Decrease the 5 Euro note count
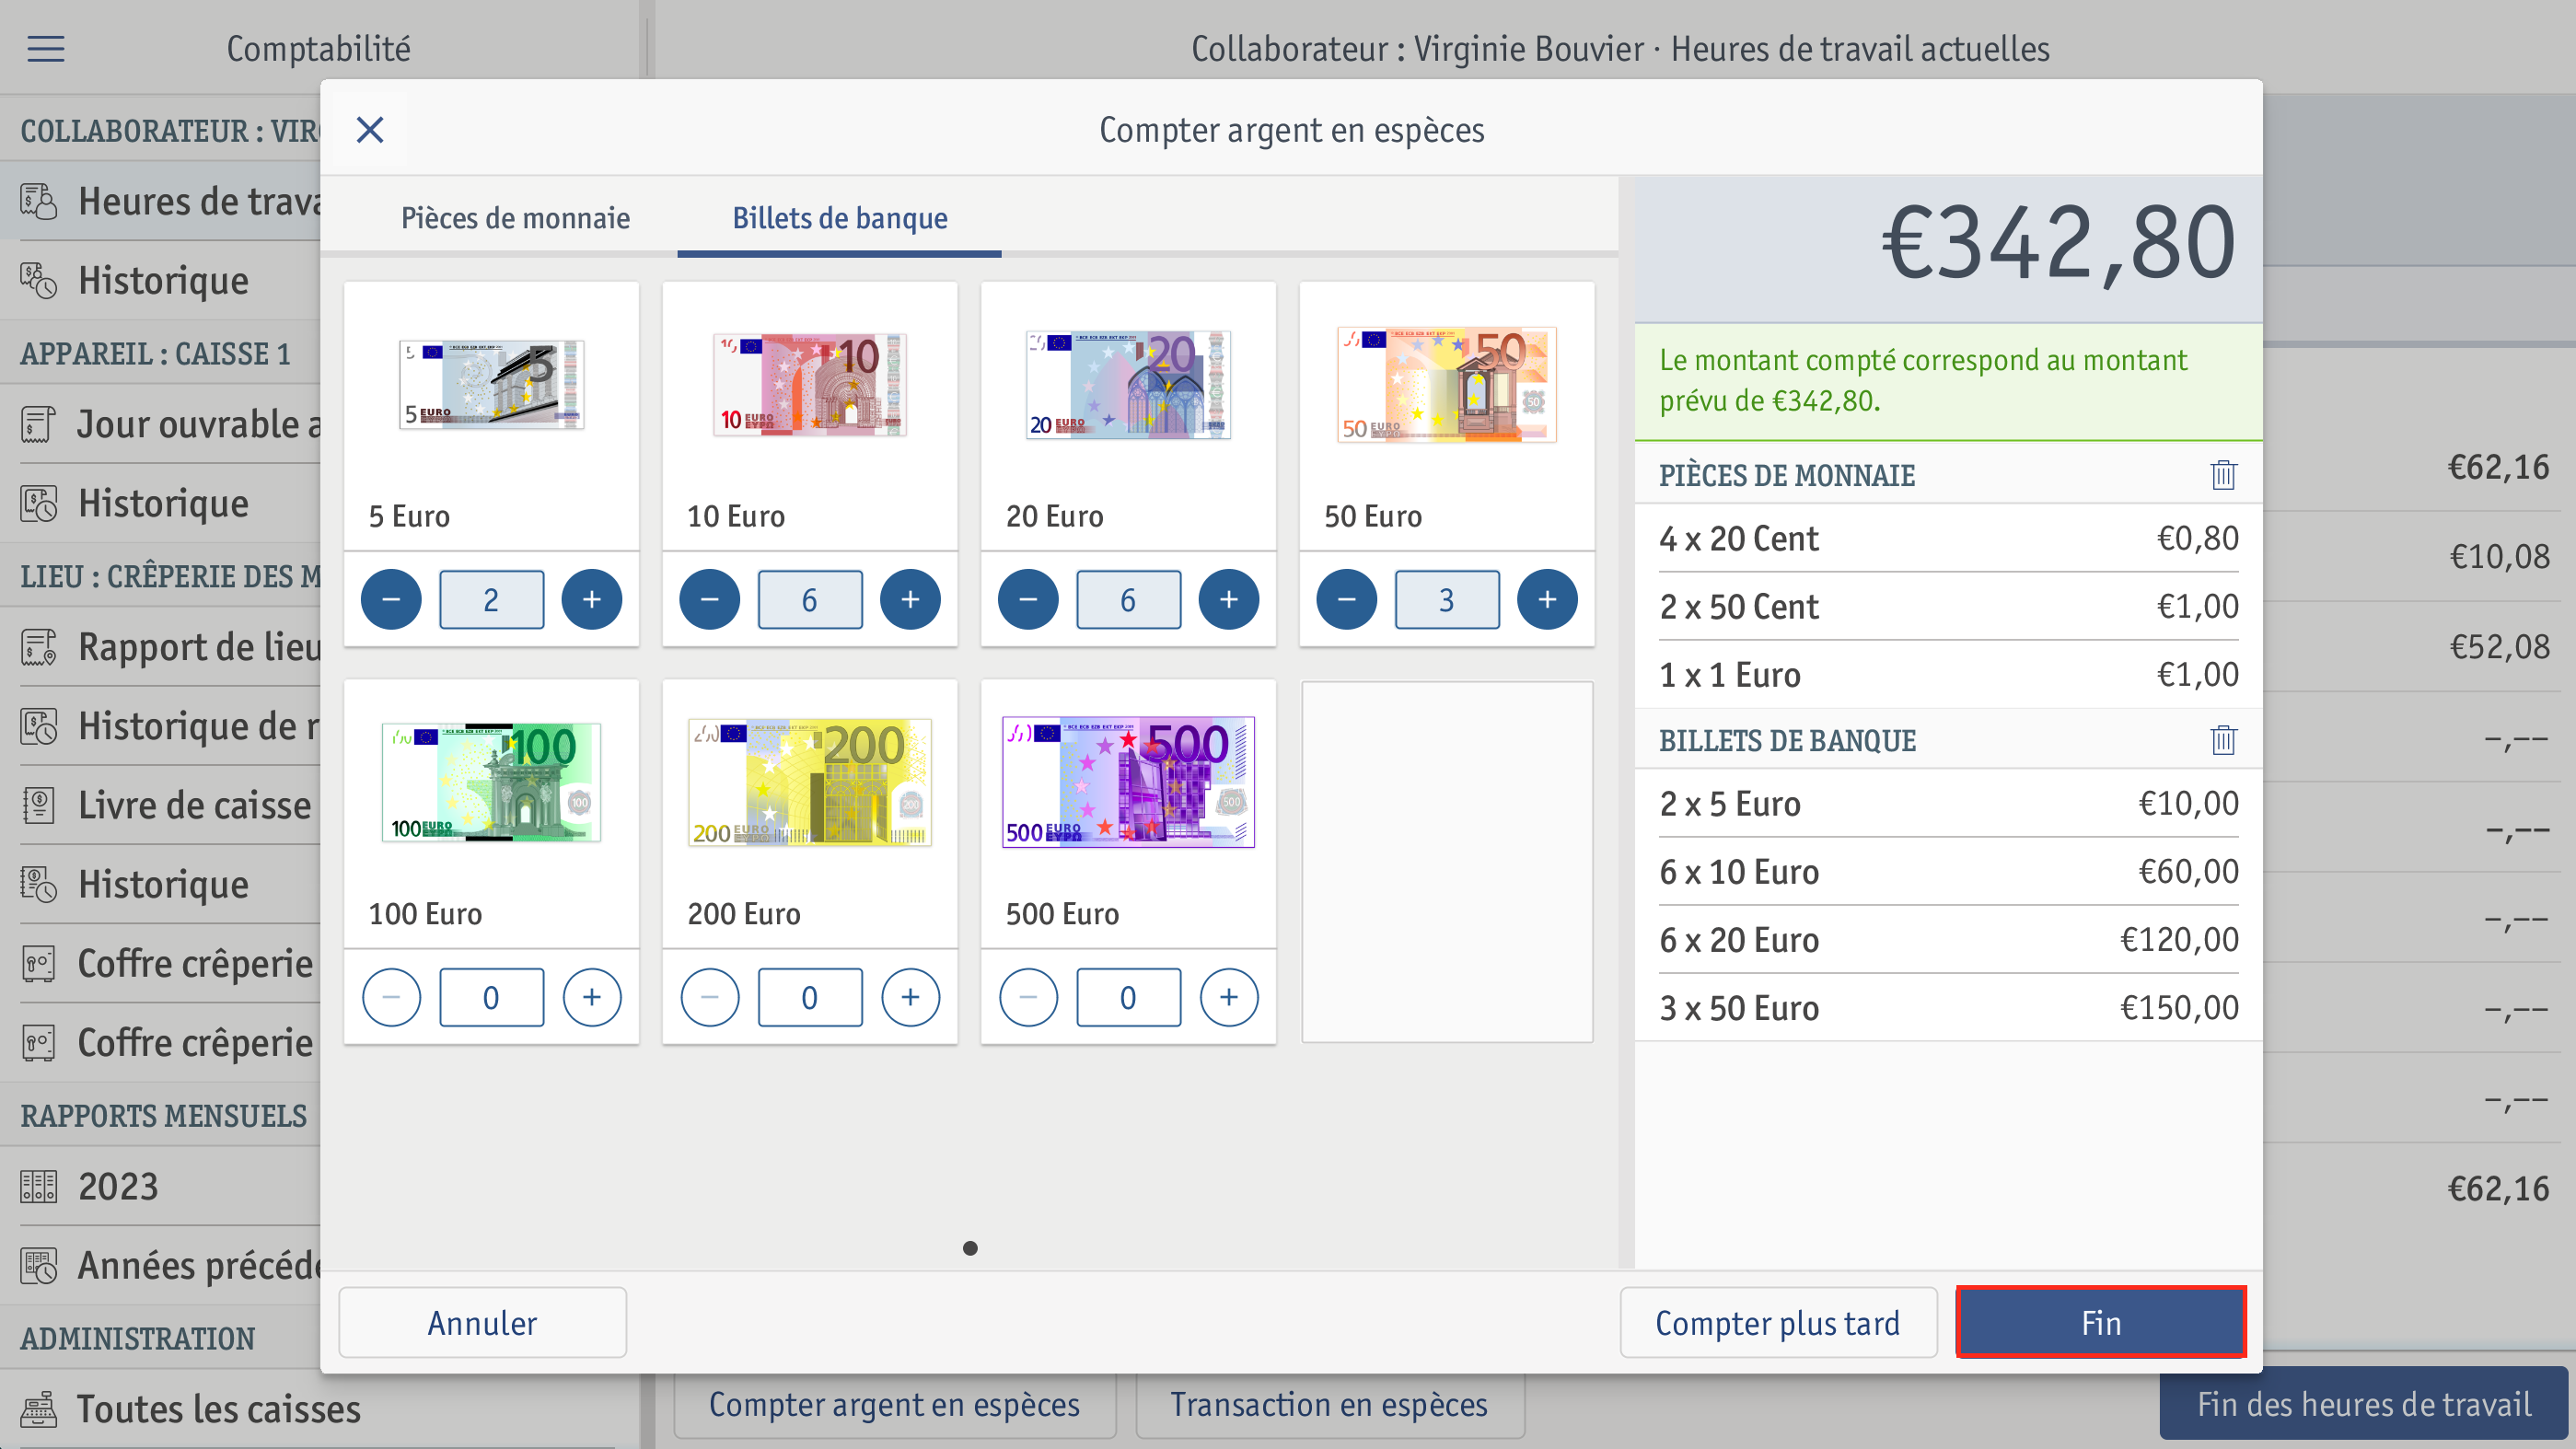2576x1449 pixels. (x=391, y=599)
